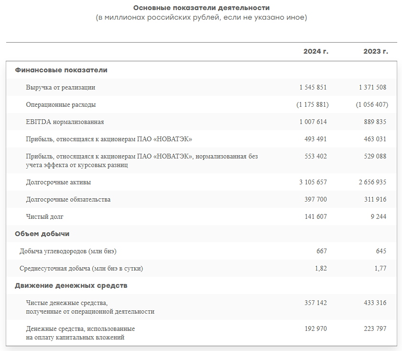Select the value 1 007 614
Screen dimensions: 402x351
pos(313,122)
